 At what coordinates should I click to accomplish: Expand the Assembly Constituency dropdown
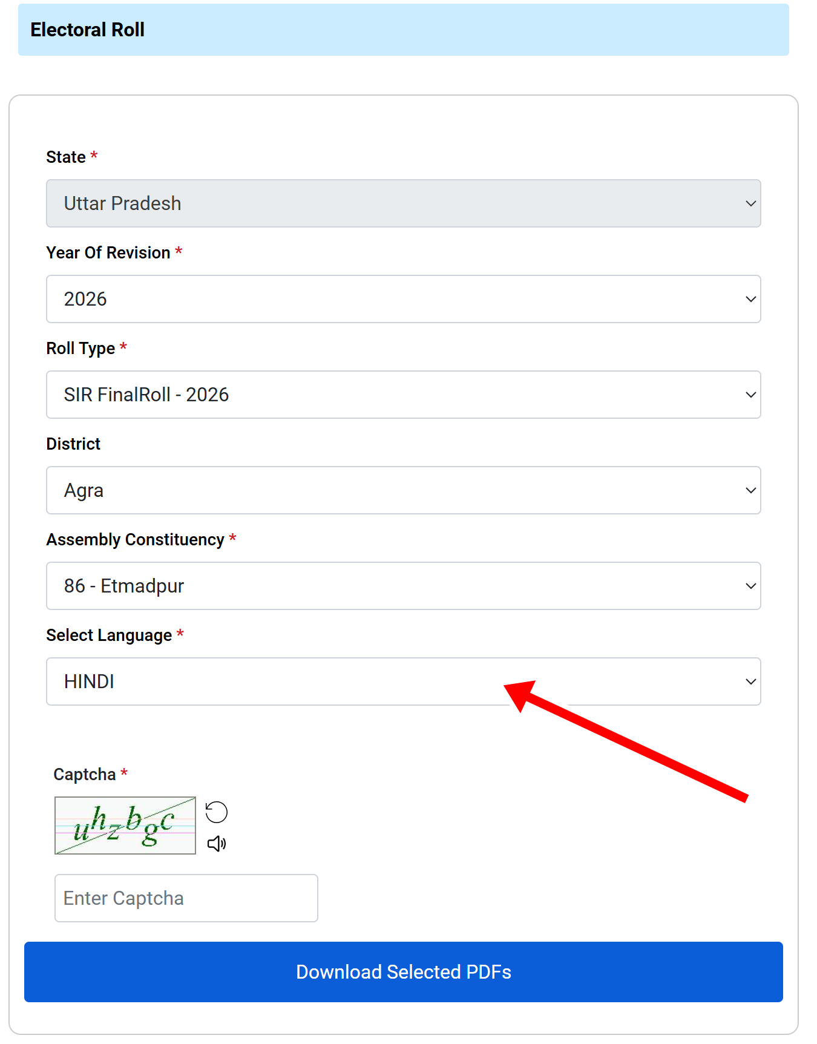coord(404,586)
